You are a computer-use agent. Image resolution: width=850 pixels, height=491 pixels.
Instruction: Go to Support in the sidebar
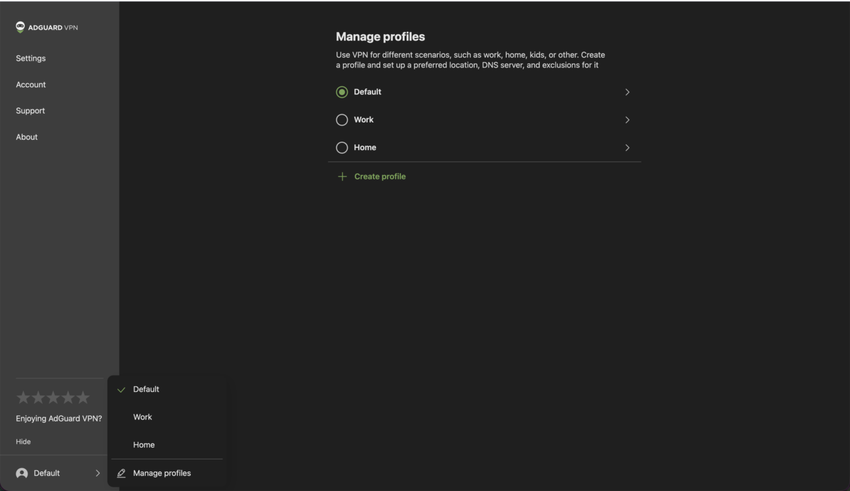tap(30, 111)
